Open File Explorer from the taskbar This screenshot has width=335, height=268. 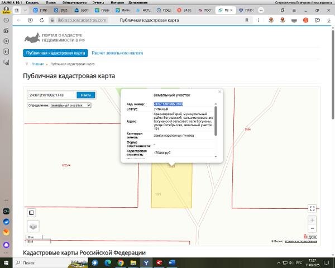pos(133,262)
